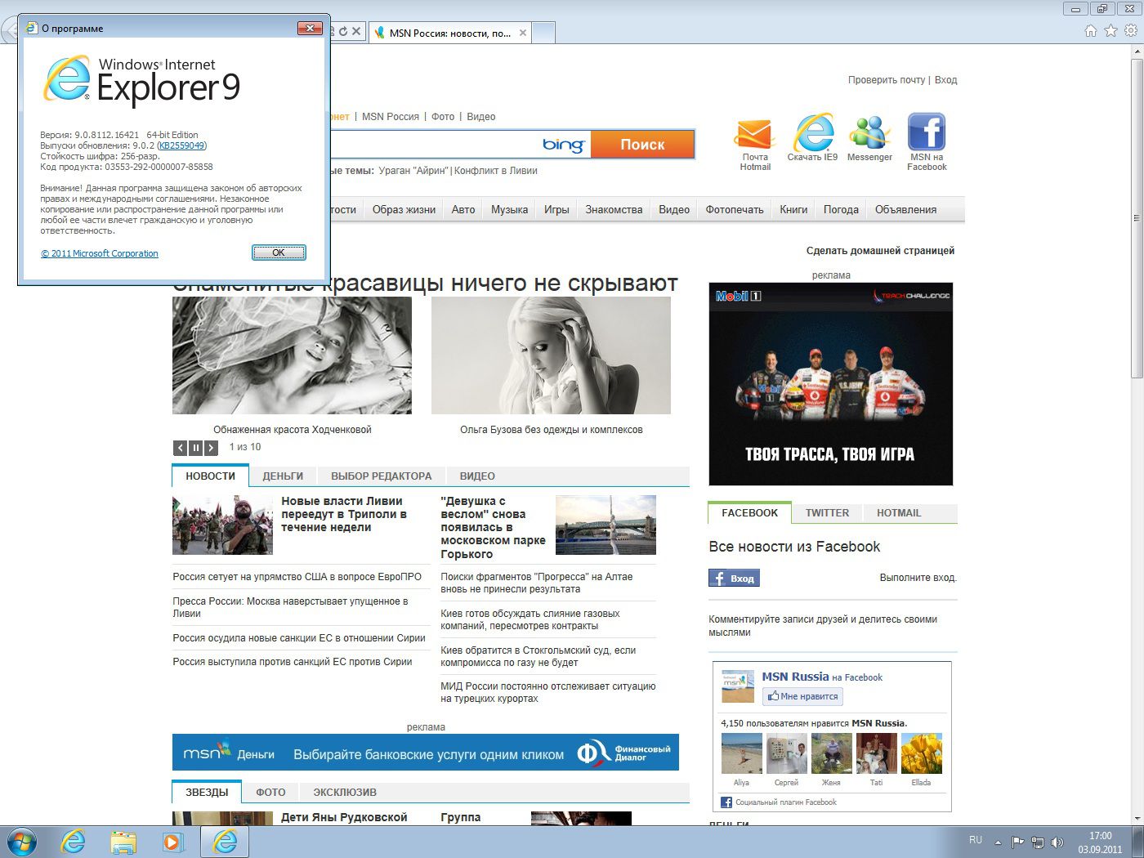Viewport: 1144px width, 858px height.
Task: Open Ураган "Айрин" hot topic link
Action: tap(413, 171)
